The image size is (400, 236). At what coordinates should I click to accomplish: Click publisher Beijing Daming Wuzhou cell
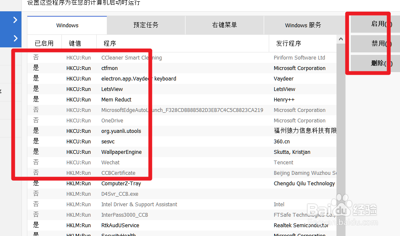305,173
